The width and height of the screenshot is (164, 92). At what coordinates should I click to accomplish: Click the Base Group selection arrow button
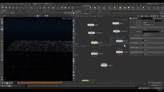click(x=162, y=31)
